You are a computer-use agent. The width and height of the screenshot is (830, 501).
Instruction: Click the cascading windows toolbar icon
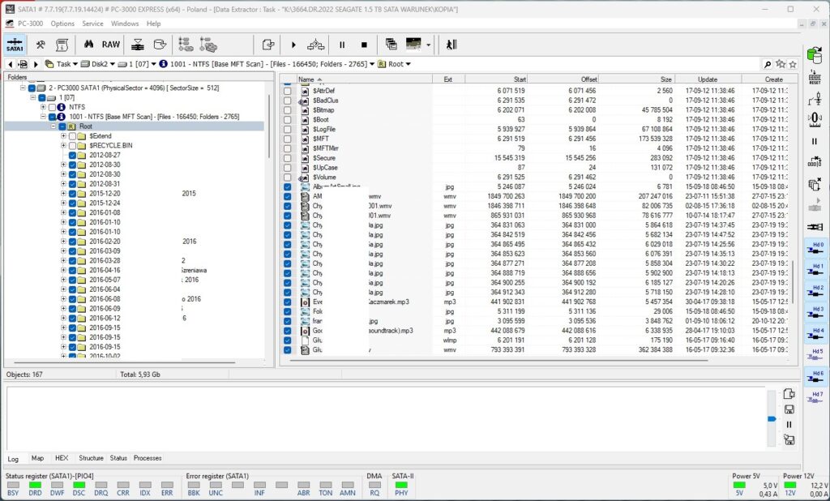[391, 45]
